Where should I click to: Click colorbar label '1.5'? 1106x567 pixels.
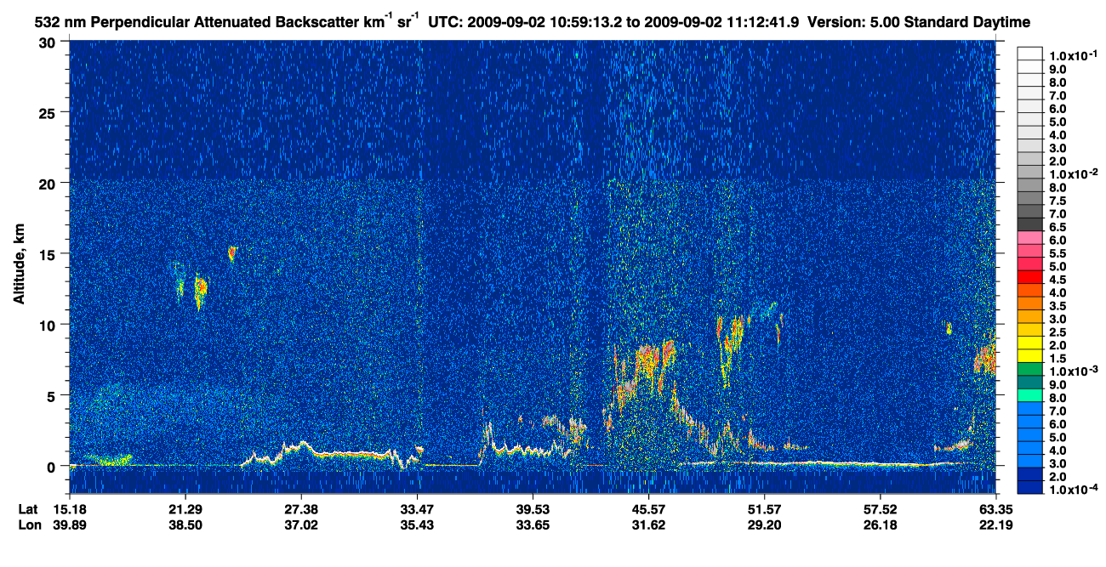(1058, 359)
